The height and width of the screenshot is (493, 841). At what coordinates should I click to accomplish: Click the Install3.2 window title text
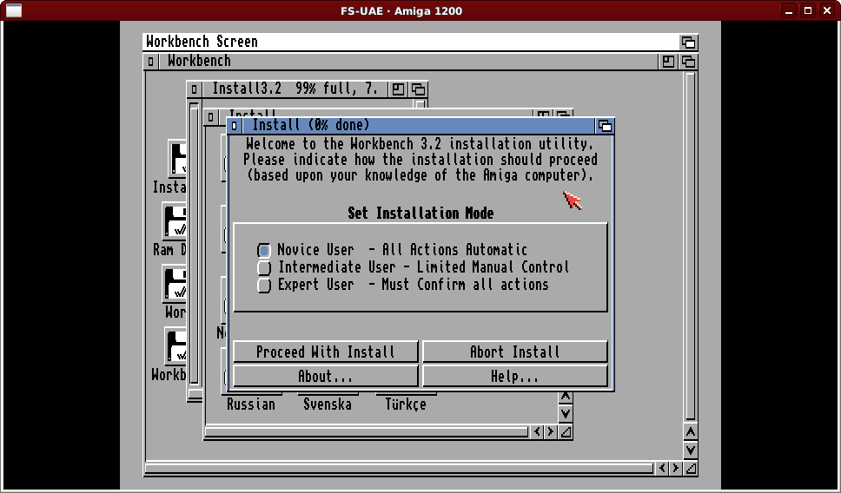[x=295, y=89]
